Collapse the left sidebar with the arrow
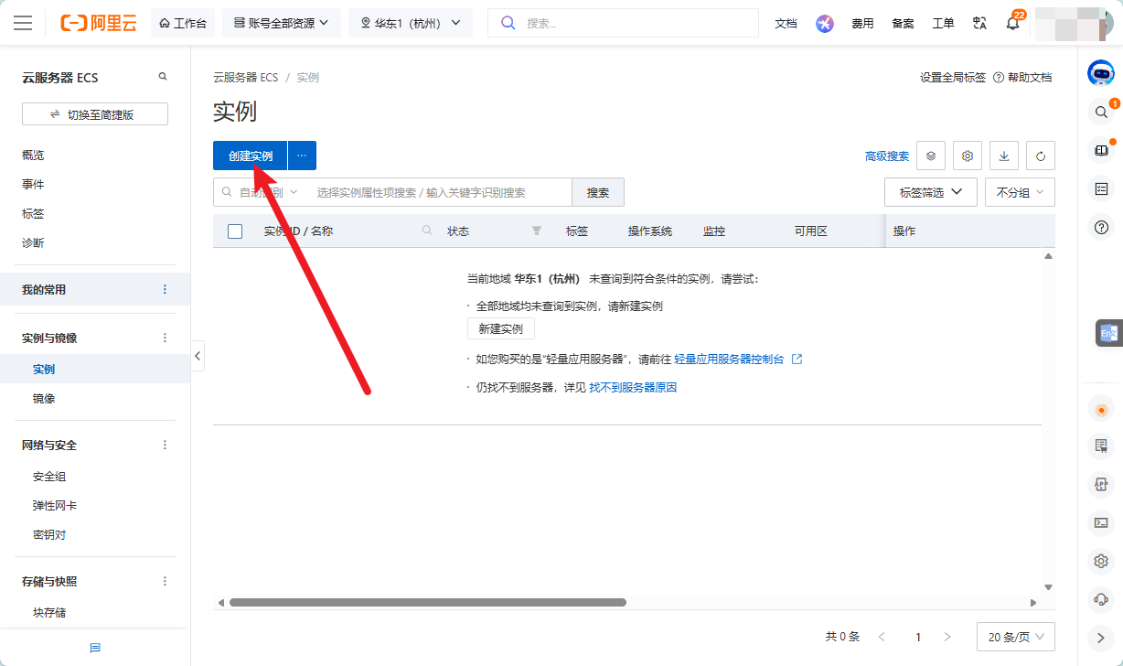This screenshot has width=1123, height=666. pyautogui.click(x=198, y=356)
